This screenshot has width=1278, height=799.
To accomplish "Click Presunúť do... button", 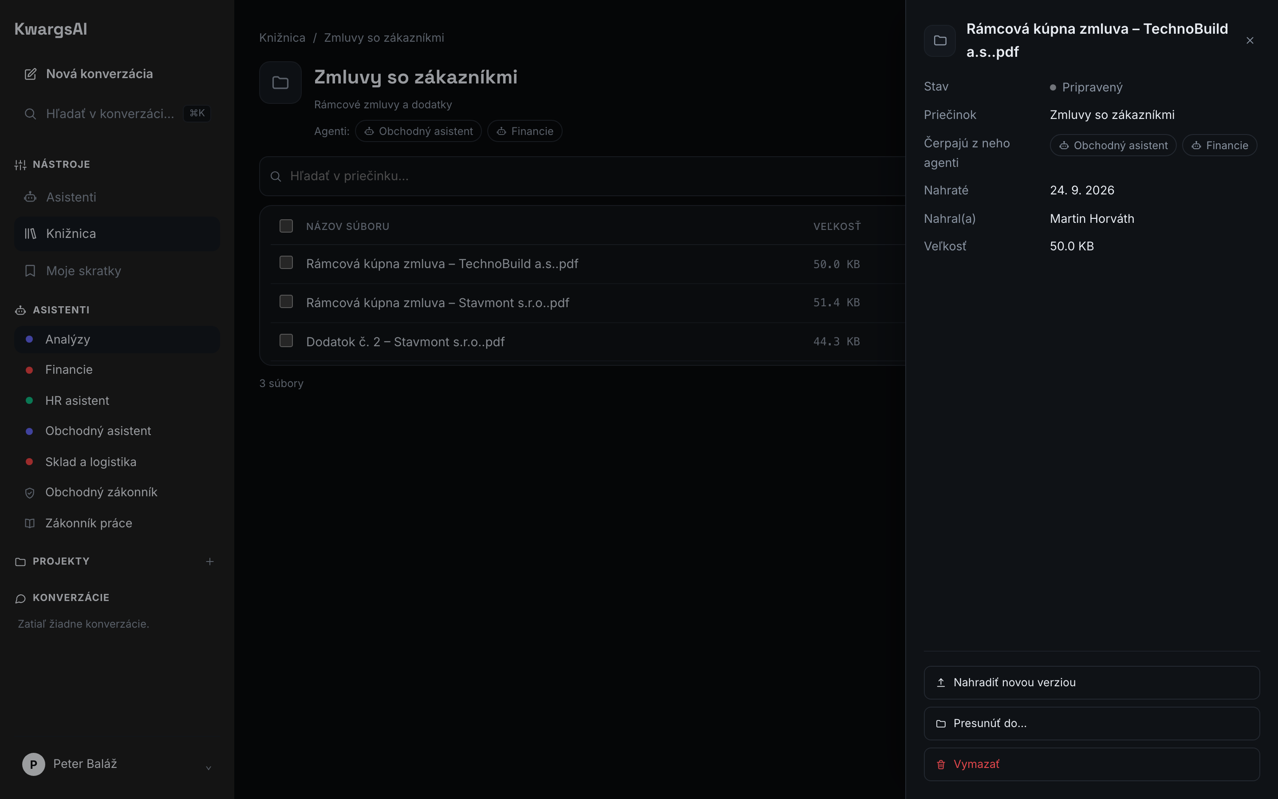I will [1092, 724].
